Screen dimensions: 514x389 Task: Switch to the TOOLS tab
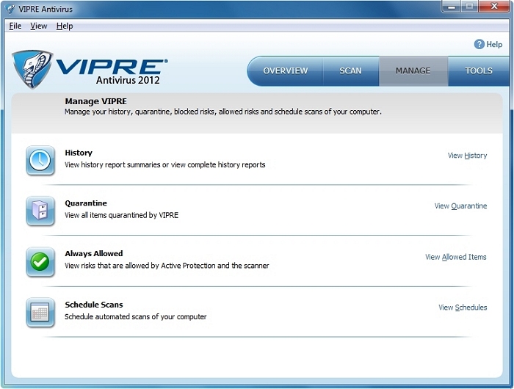(x=479, y=70)
